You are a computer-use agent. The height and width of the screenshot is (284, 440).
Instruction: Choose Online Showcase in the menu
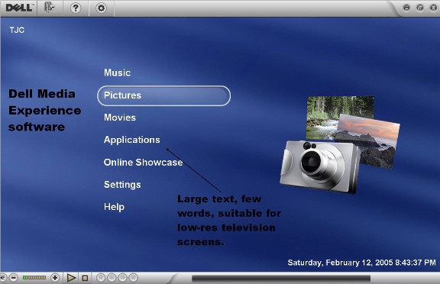(143, 162)
